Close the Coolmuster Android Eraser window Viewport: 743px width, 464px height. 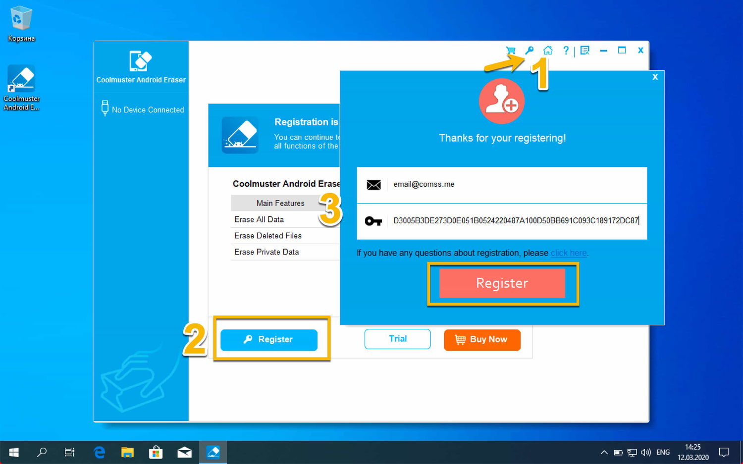pyautogui.click(x=640, y=50)
